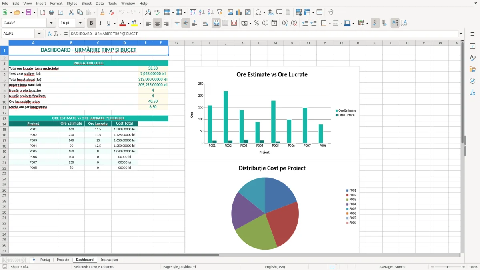Viewport: 480px width, 270px height.
Task: Open the Paste options dropdown arrow
Action: tap(94, 12)
